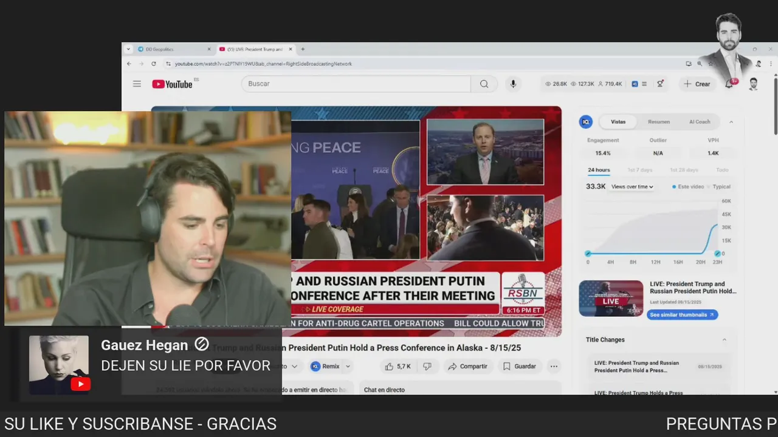Open the AI Coach tab
Viewport: 778px width, 437px height.
(700, 121)
